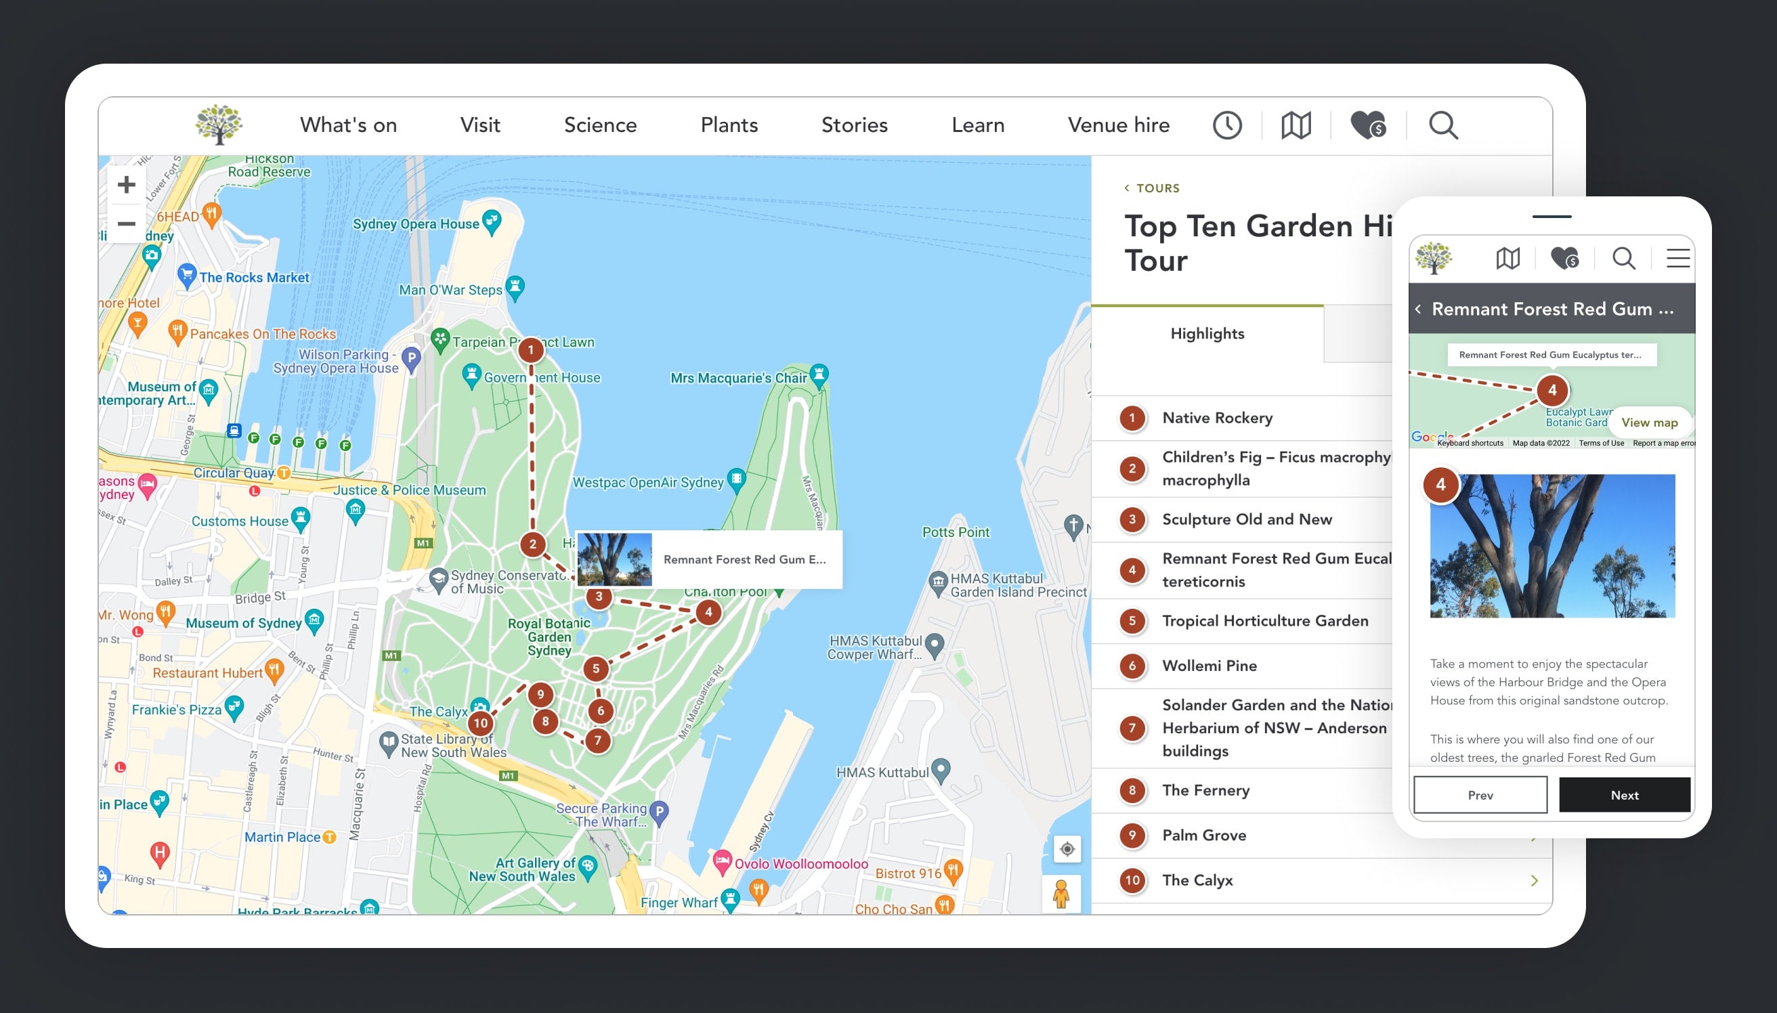Tap the search icon on the mobile header
1777x1013 pixels.
click(1624, 258)
